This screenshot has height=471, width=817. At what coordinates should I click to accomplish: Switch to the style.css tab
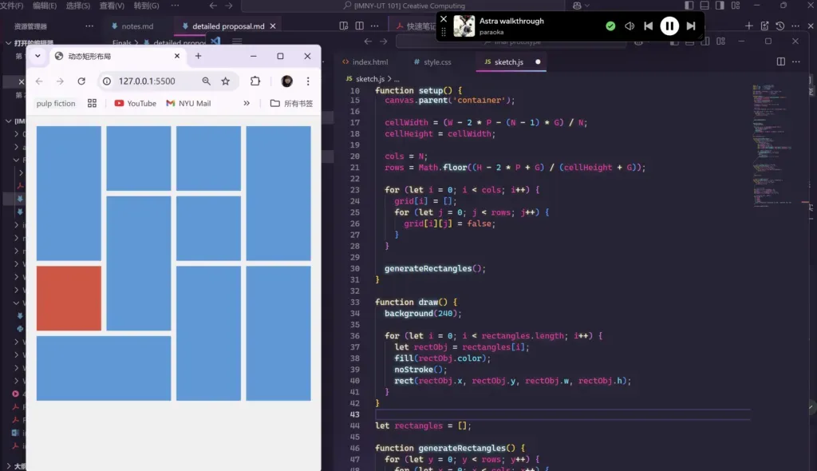(432, 61)
